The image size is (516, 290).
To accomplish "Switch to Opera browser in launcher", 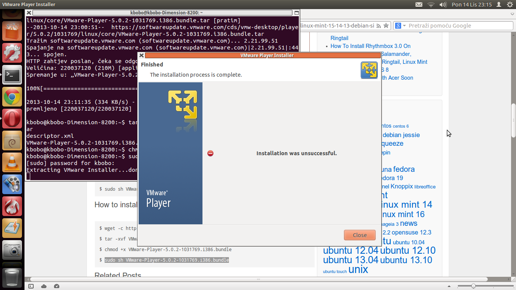I will coord(12,119).
